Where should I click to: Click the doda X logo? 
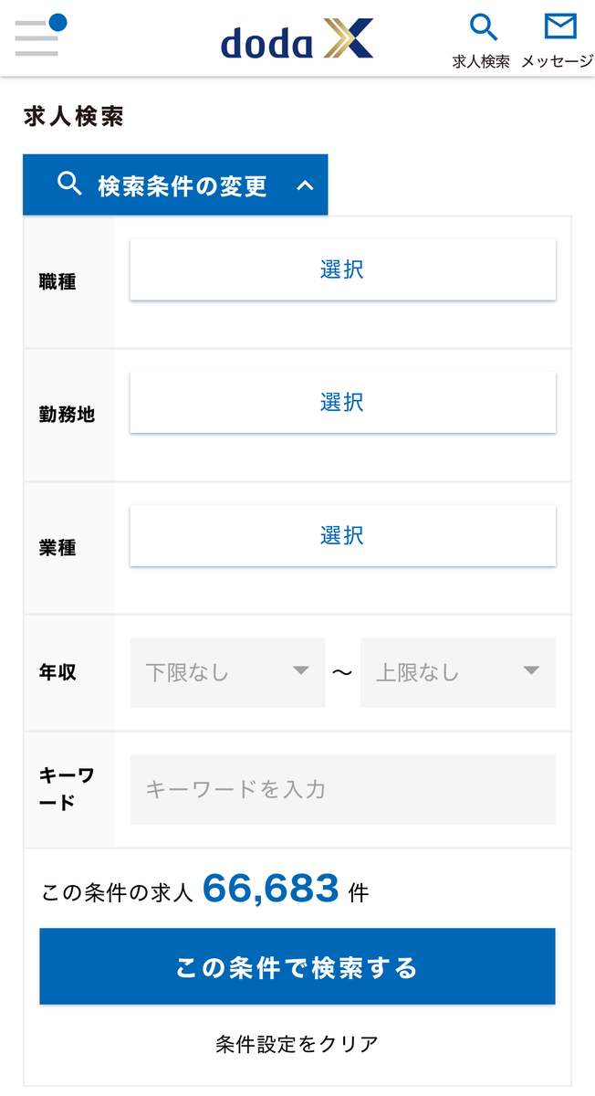297,40
